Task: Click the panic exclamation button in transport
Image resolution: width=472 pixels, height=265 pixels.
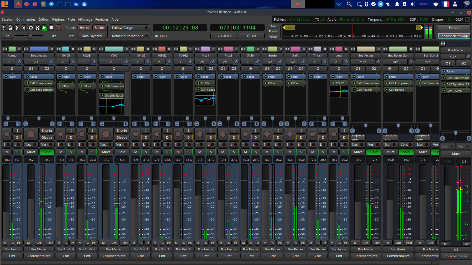Action: (4, 28)
